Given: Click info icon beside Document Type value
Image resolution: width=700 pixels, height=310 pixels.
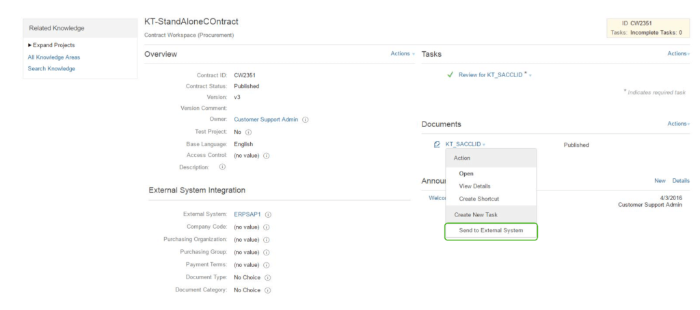Looking at the screenshot, I should [268, 277].
